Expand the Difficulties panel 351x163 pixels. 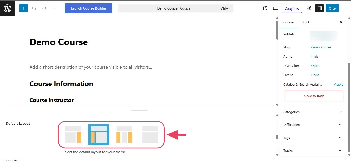[x=313, y=125]
